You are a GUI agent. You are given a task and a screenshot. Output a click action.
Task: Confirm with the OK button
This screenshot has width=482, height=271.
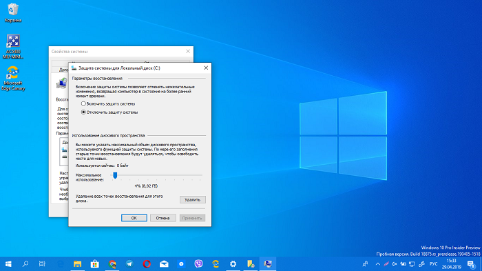(x=134, y=218)
